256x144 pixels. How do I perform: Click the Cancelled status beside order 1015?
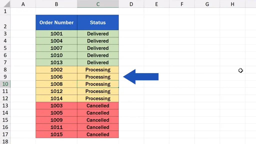(x=98, y=134)
